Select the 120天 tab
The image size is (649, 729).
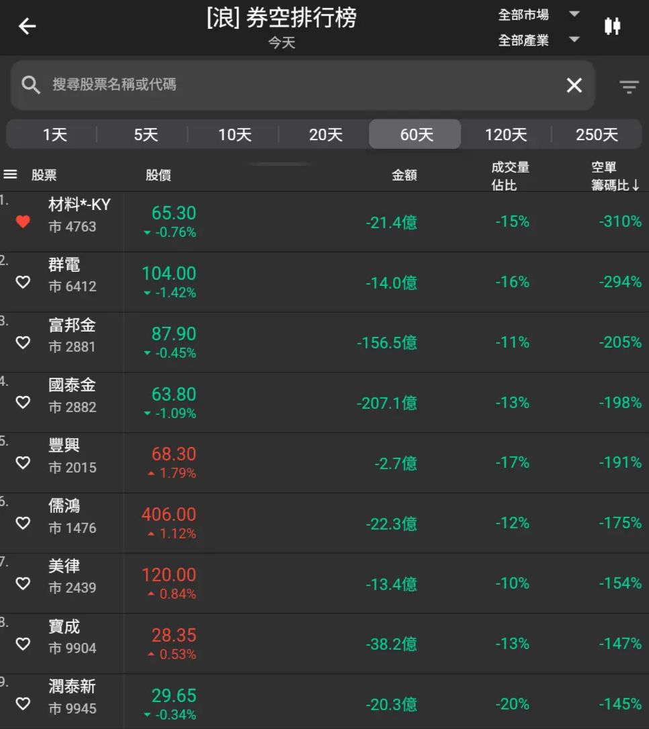pyautogui.click(x=505, y=135)
